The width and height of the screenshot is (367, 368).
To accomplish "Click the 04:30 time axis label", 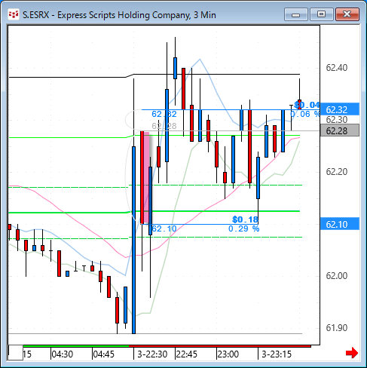I will click(x=63, y=354).
